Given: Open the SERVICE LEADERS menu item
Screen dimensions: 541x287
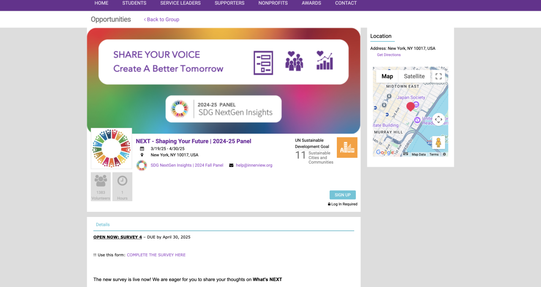Looking at the screenshot, I should pos(180,3).
